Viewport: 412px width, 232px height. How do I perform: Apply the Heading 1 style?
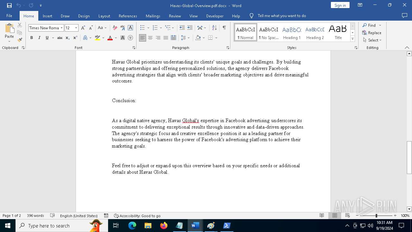pyautogui.click(x=292, y=32)
